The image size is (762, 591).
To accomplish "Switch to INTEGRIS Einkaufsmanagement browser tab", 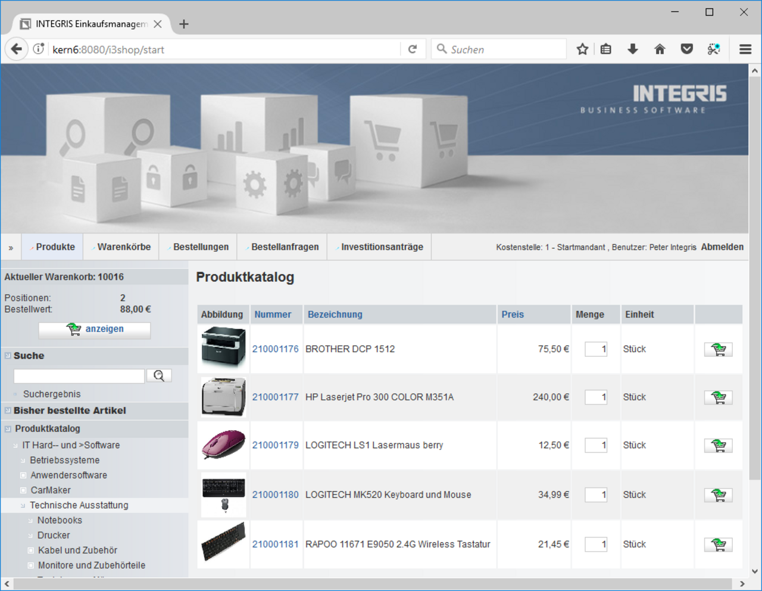I will pos(92,24).
